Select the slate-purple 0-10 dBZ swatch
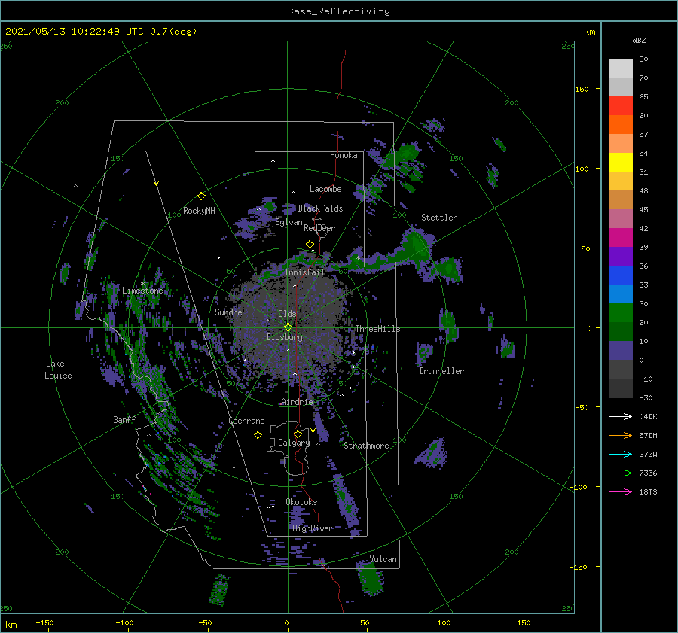This screenshot has height=633, width=678. [x=621, y=351]
